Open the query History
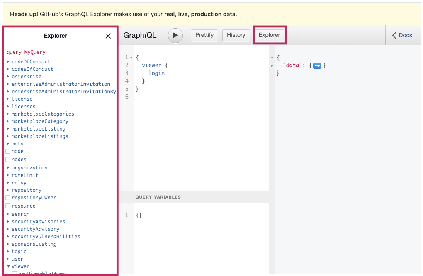The height and width of the screenshot is (276, 423). pyautogui.click(x=236, y=35)
